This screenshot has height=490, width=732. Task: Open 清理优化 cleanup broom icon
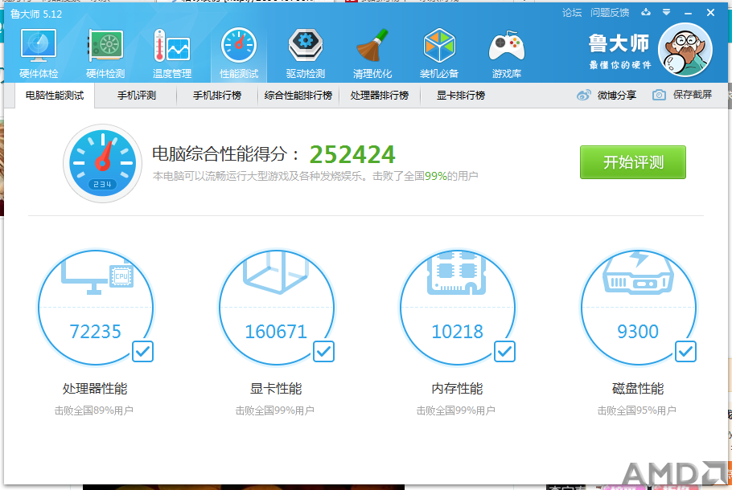point(372,53)
